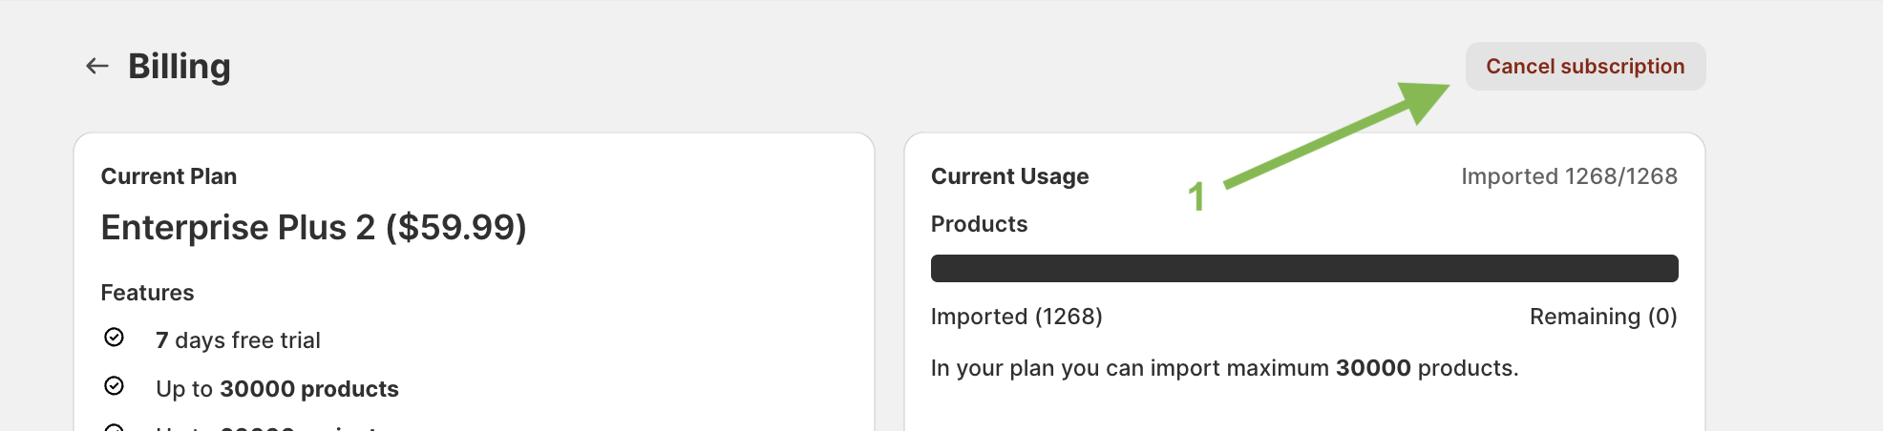Click the Current Plan heading
The height and width of the screenshot is (431, 1883).
click(x=169, y=176)
